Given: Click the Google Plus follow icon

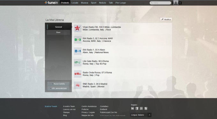Looking at the screenshot, I should click(141, 109).
